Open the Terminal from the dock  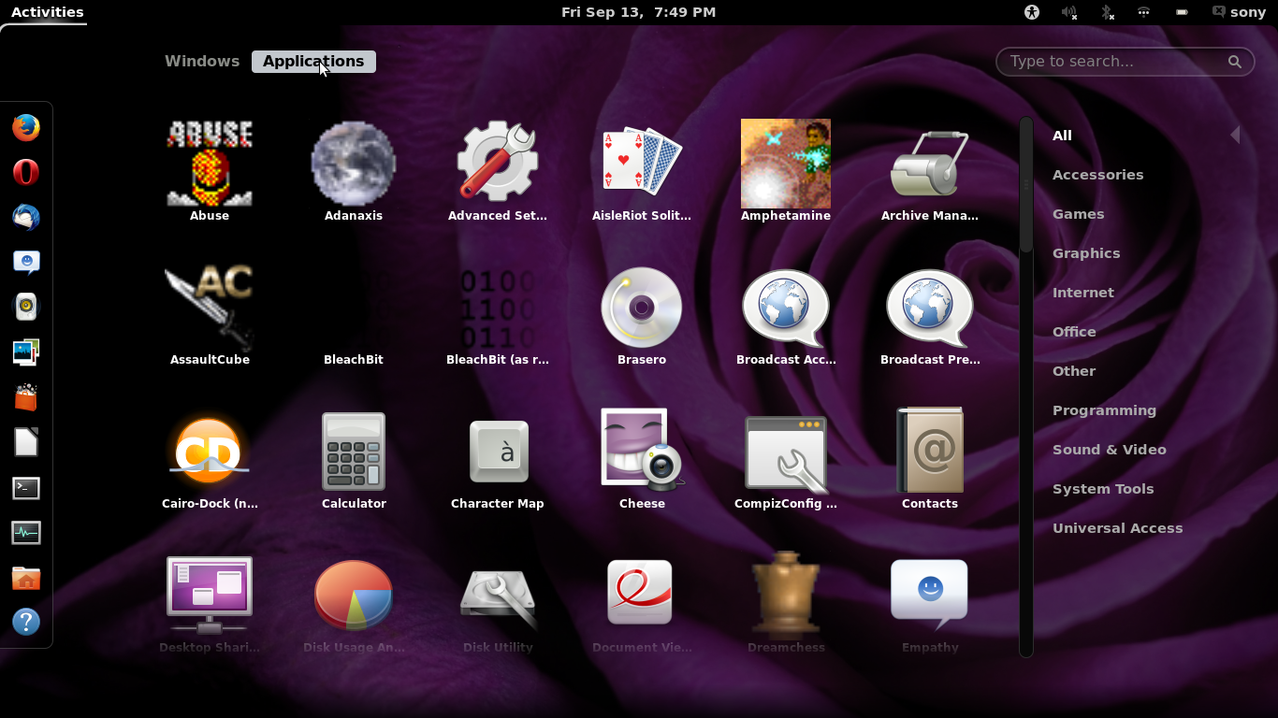point(26,488)
